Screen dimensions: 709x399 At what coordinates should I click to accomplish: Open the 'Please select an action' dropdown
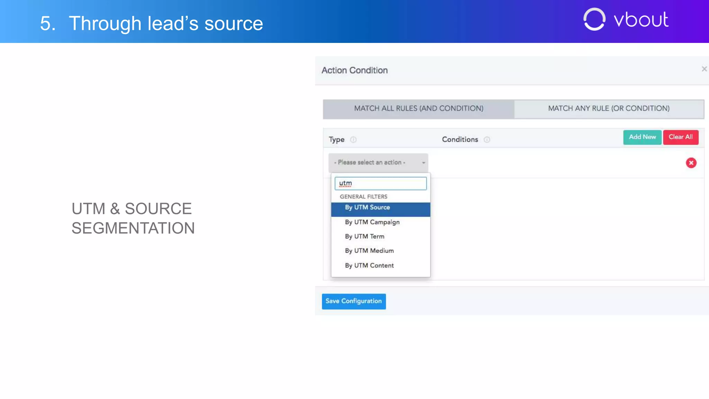pyautogui.click(x=378, y=162)
